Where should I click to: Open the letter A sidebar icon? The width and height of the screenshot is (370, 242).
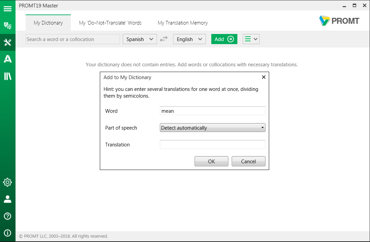[x=7, y=59]
